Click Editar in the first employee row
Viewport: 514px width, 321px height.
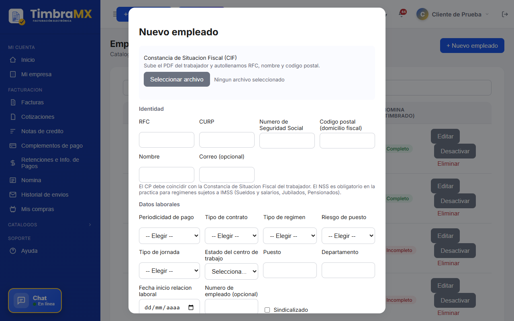[x=445, y=136]
